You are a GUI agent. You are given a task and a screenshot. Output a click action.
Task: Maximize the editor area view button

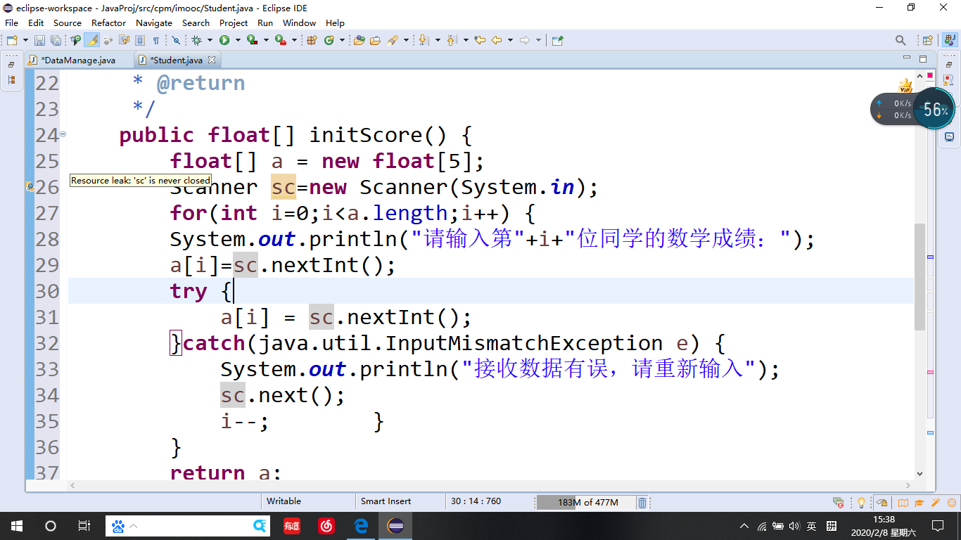(923, 60)
